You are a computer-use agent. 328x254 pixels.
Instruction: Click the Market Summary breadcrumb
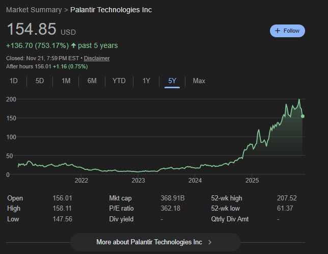pos(34,10)
